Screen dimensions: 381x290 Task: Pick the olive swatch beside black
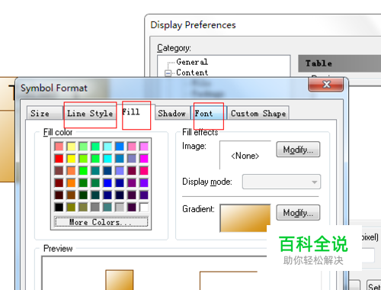pyautogui.click(x=71, y=207)
